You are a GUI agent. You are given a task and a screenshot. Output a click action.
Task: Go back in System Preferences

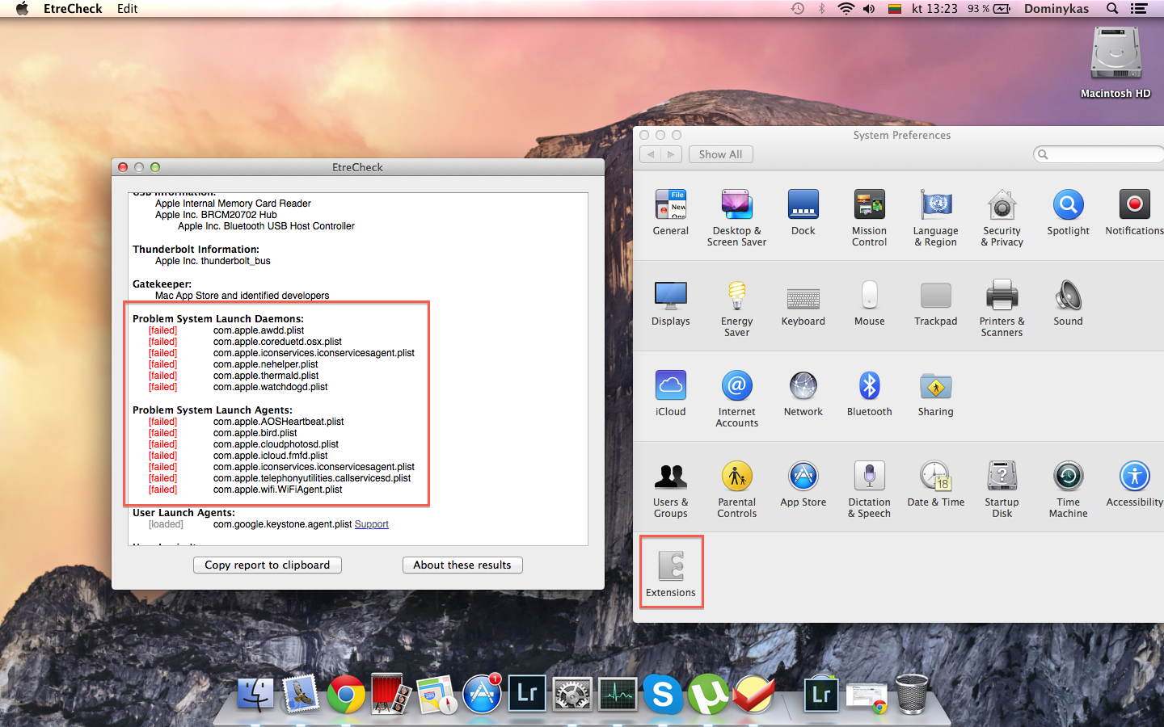(x=651, y=154)
